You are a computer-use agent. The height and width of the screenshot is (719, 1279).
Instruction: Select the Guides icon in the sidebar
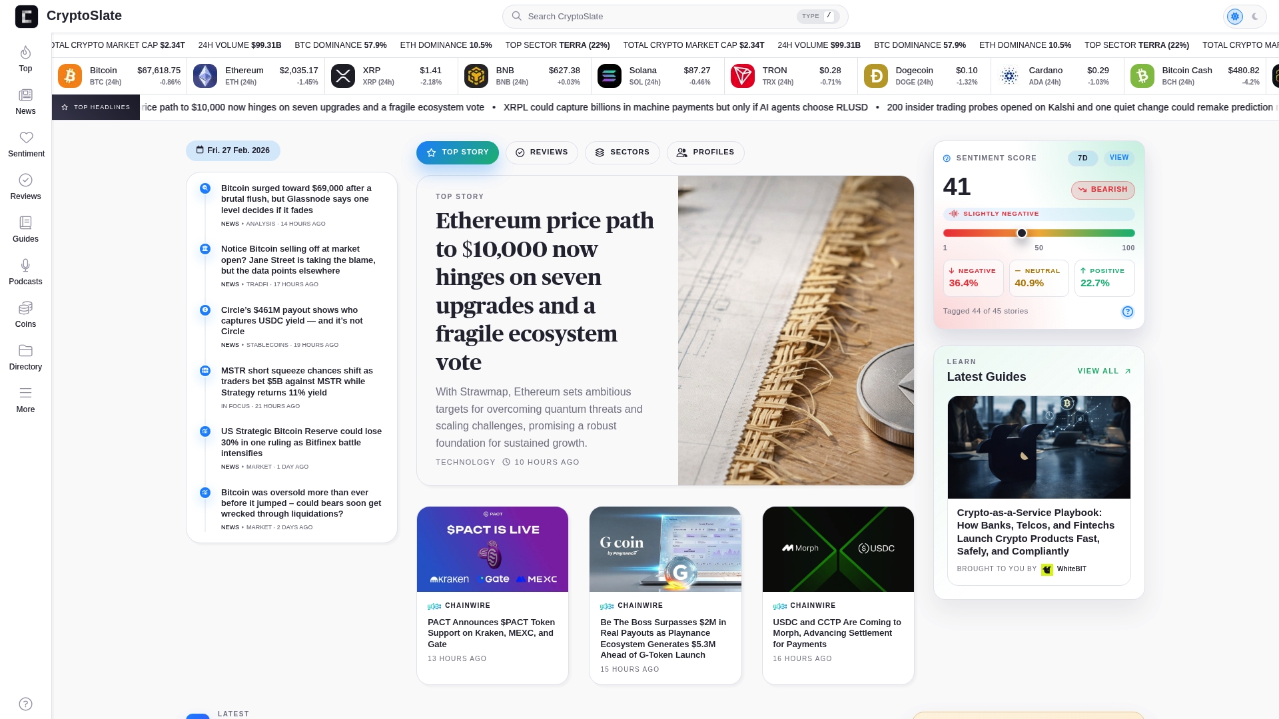(x=25, y=223)
